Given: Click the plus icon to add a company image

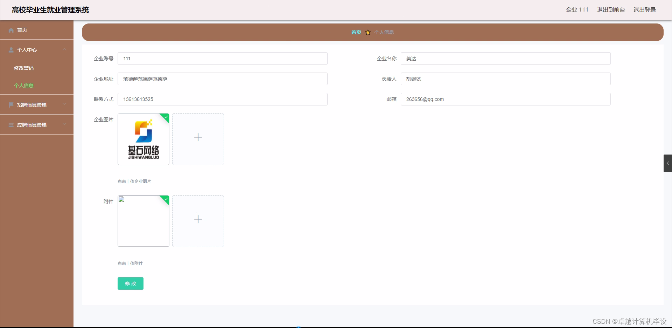Looking at the screenshot, I should point(198,137).
